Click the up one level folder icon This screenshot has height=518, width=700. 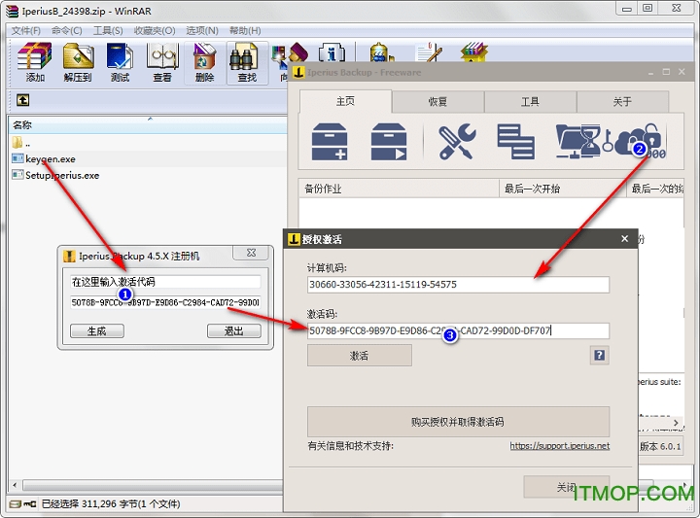[x=22, y=100]
